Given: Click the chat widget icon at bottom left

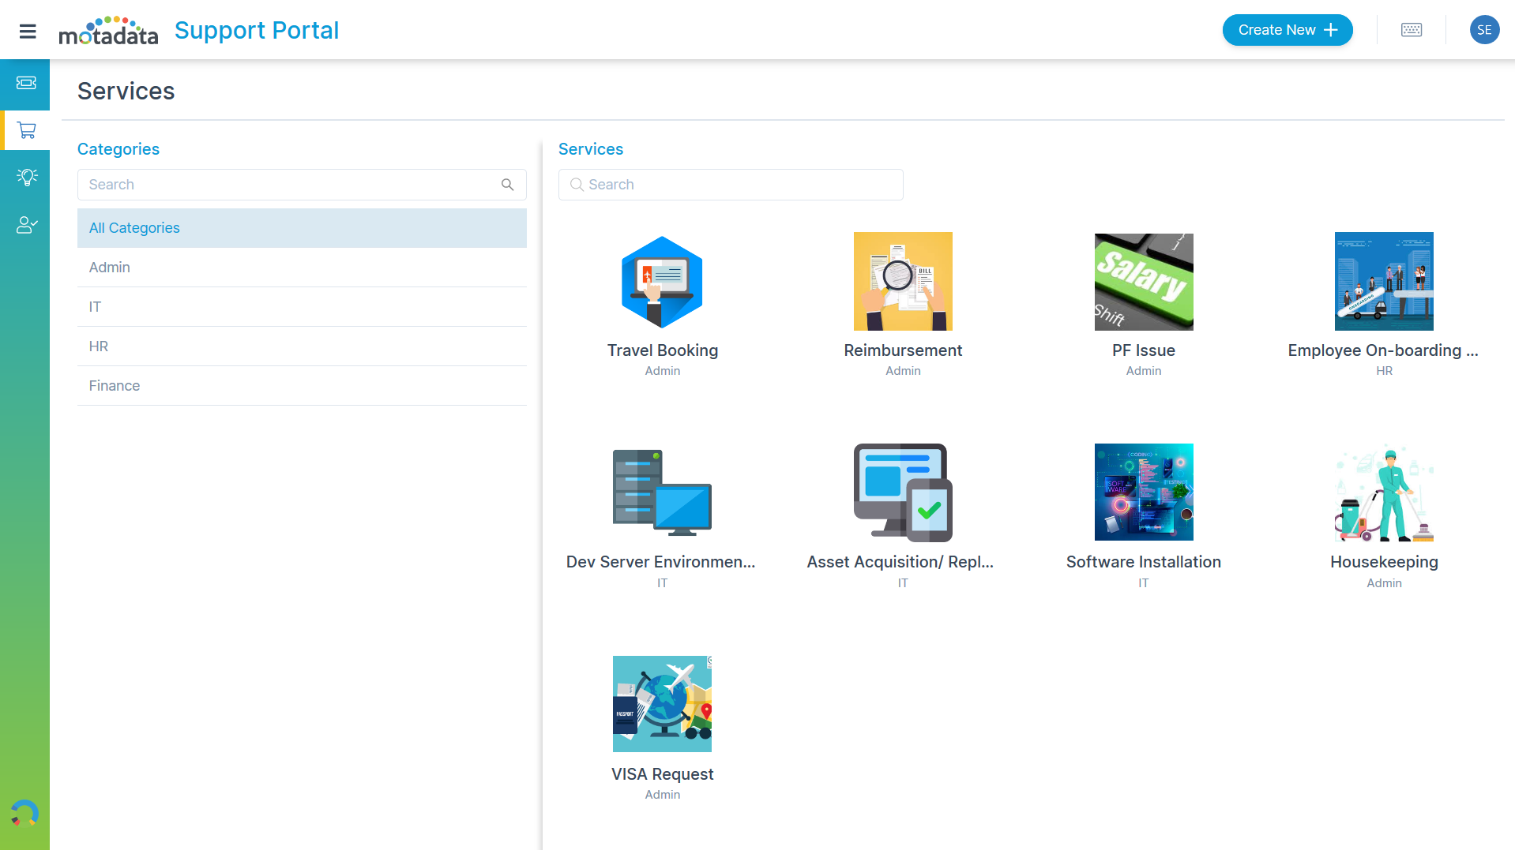Looking at the screenshot, I should click(x=24, y=813).
